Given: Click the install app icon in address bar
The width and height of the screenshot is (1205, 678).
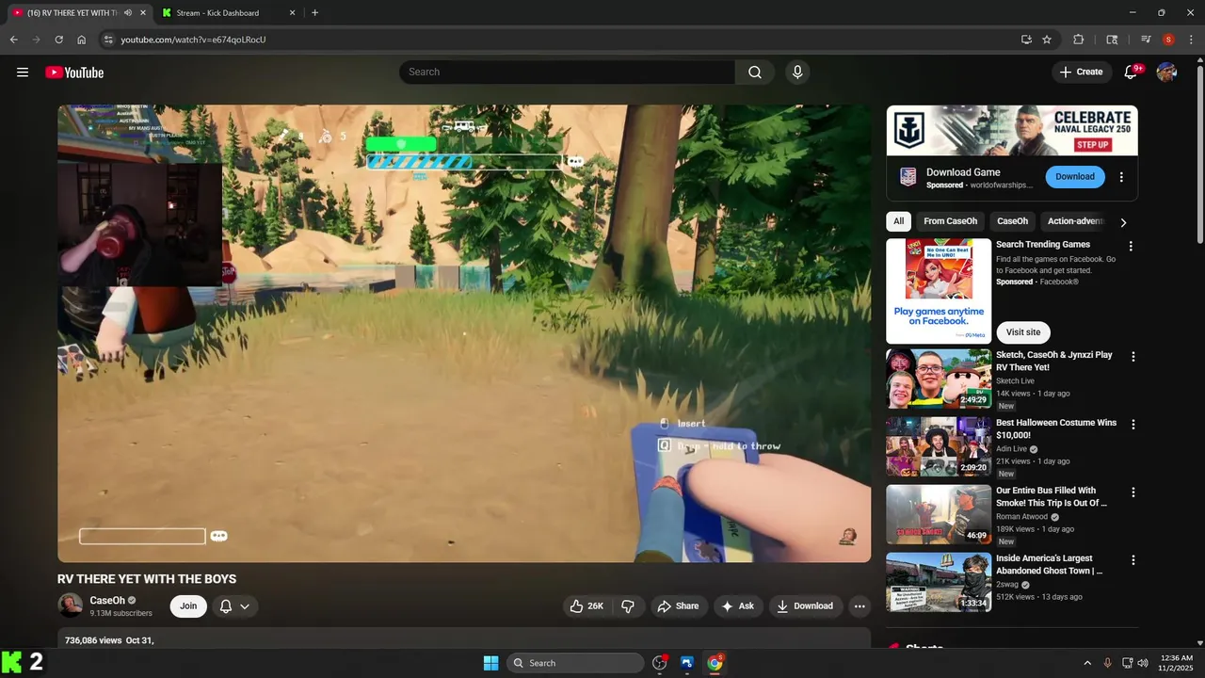Looking at the screenshot, I should point(1026,40).
